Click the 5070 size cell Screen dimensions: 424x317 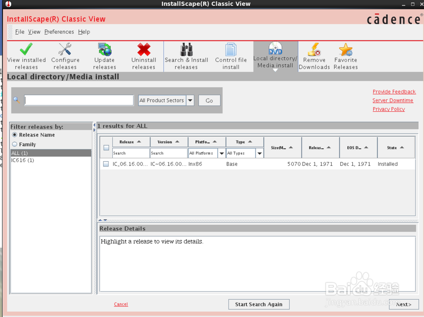pos(294,164)
